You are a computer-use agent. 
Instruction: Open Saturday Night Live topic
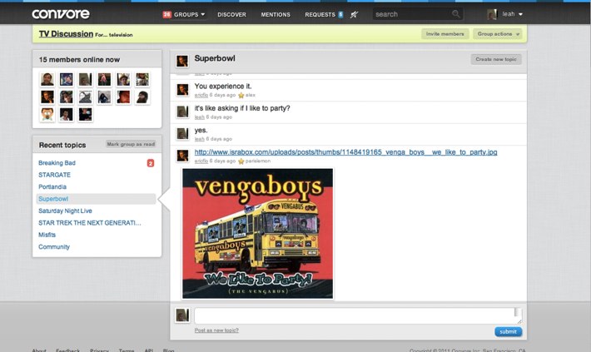pyautogui.click(x=65, y=211)
